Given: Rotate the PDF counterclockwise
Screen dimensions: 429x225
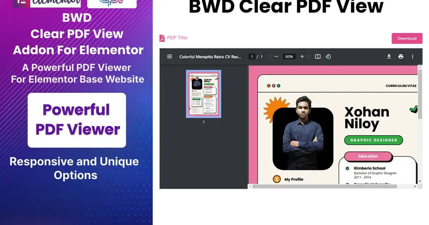Looking at the screenshot, I should coord(328,56).
